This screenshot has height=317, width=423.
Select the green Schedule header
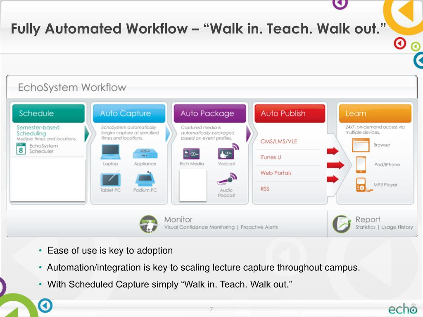pyautogui.click(x=49, y=114)
